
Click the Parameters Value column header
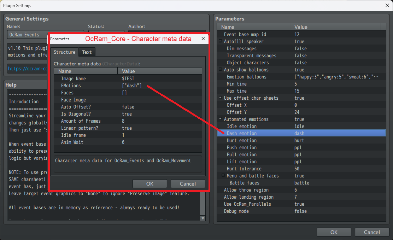coord(335,27)
